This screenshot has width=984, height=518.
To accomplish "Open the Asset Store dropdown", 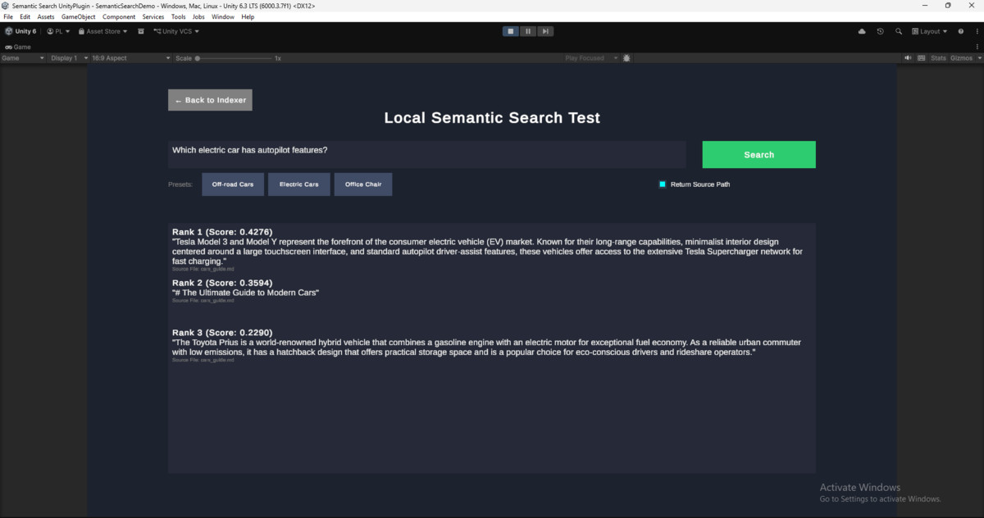I will click(x=102, y=31).
